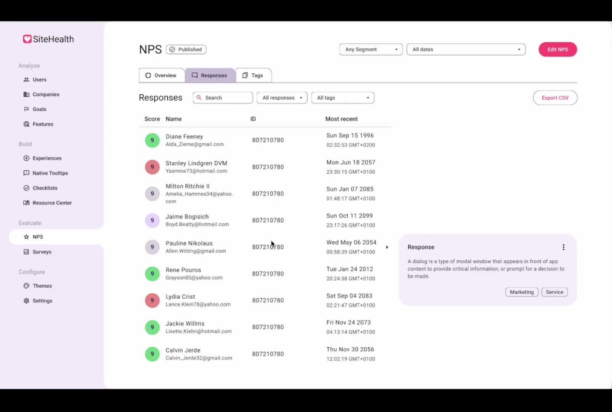Select Rene Pouros response row
Image resolution: width=612 pixels, height=412 pixels.
(265, 274)
